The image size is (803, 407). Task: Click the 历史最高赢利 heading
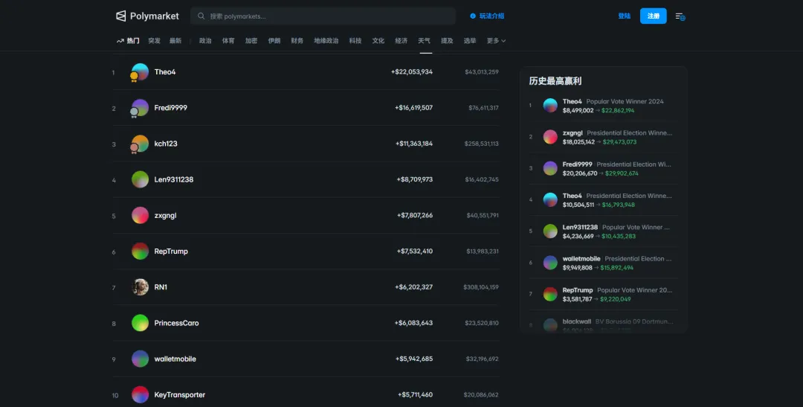tap(555, 81)
